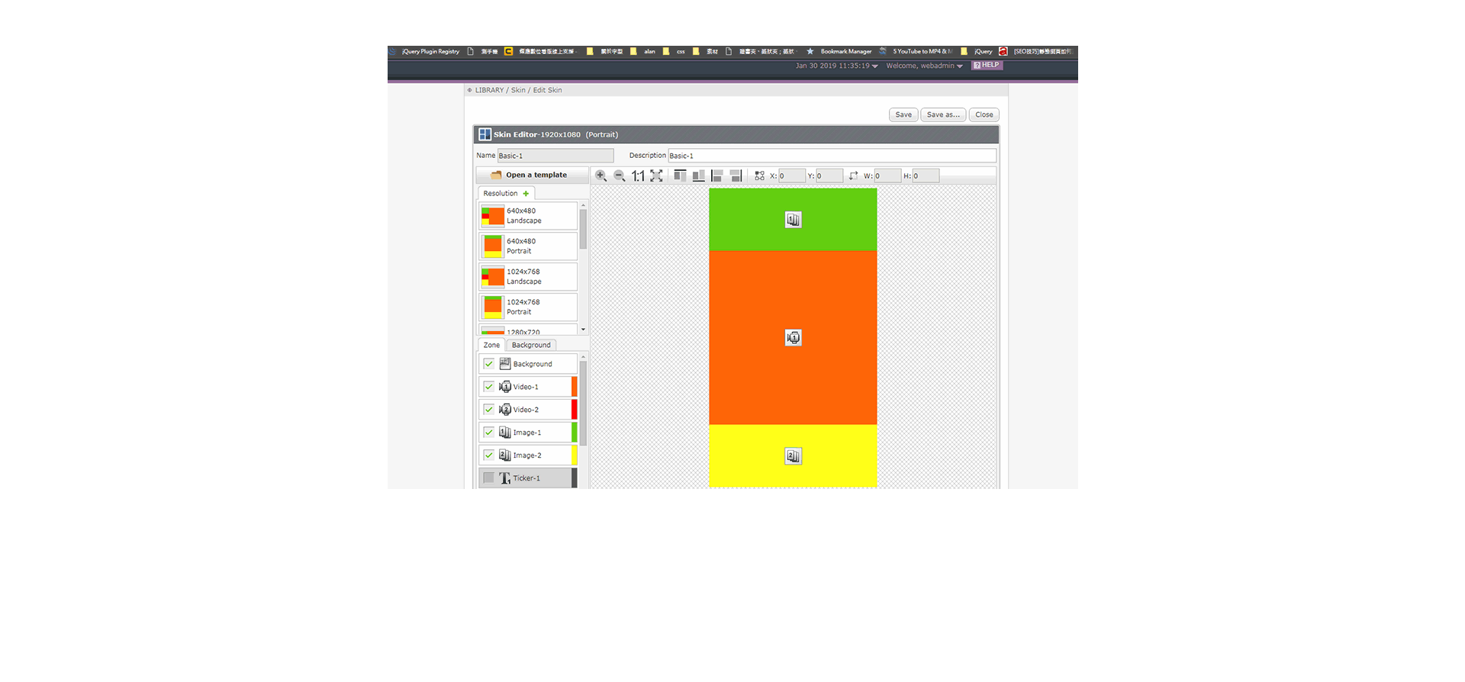
Task: Click the fit-to-screen expand icon
Action: [x=656, y=175]
